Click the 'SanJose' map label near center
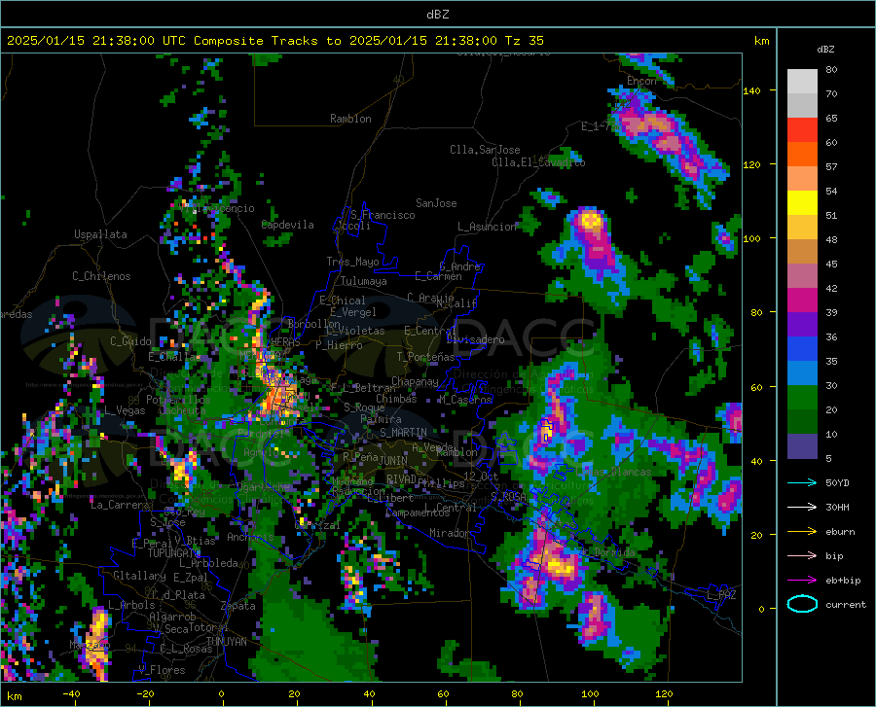This screenshot has height=707, width=876. tap(436, 203)
